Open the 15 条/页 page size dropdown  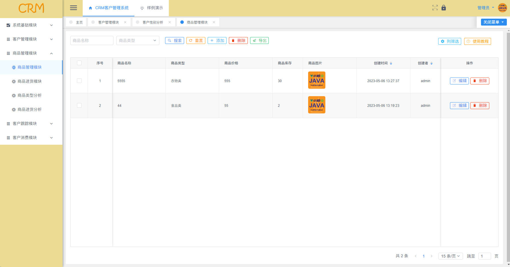click(450, 256)
